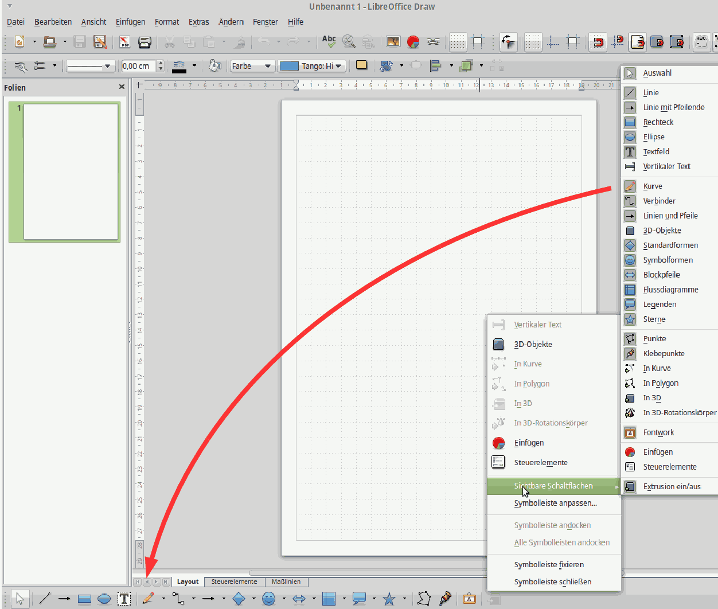
Task: Select the Stars tool in bottom toolbar
Action: click(x=389, y=599)
